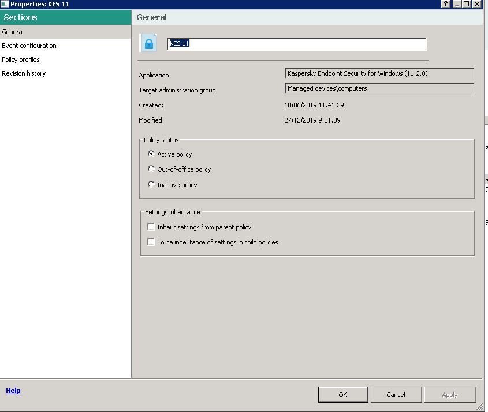
Task: Click the Application: label
Action: (155, 75)
